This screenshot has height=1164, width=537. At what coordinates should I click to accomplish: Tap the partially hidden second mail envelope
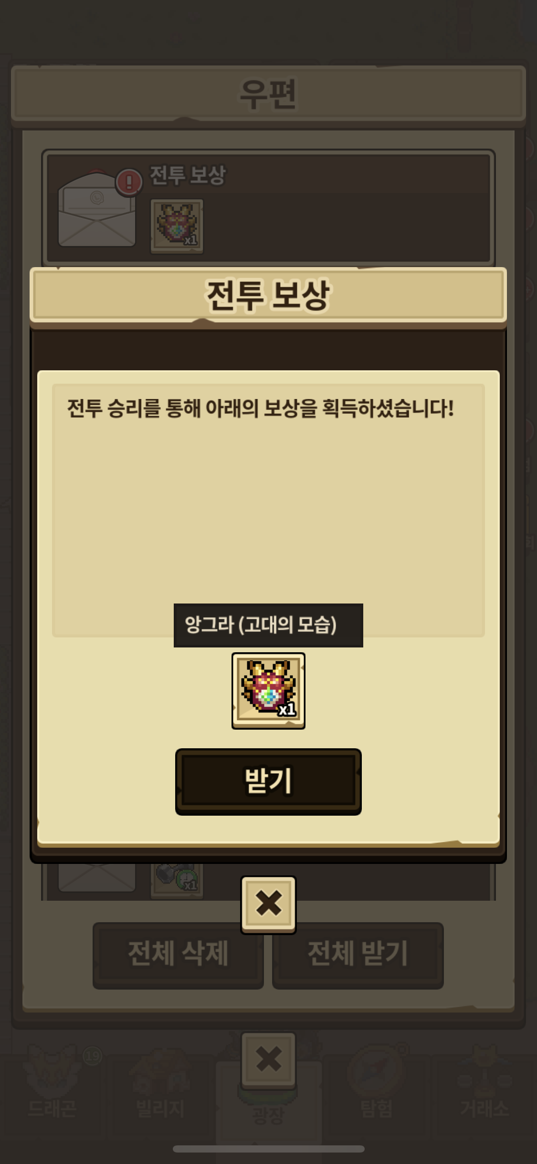(x=97, y=877)
